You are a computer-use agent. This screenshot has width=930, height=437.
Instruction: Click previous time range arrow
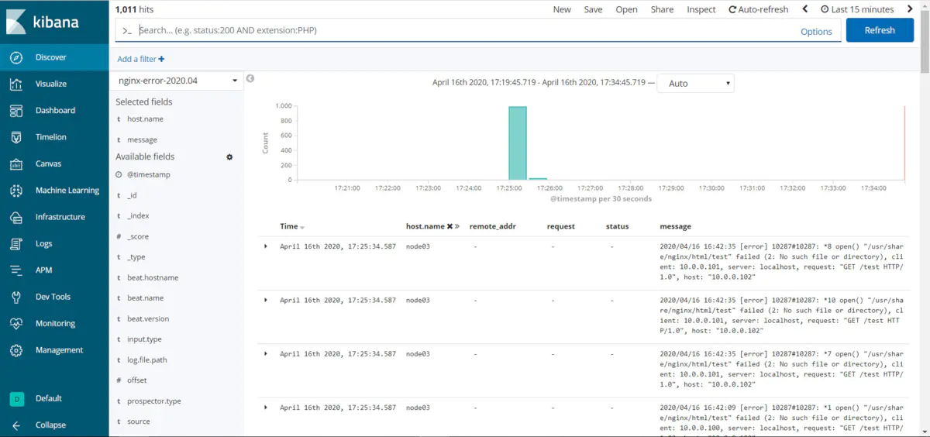804,9
